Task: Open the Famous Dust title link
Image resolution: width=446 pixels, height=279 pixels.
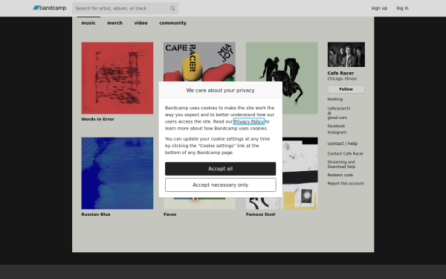Action: coord(260,214)
